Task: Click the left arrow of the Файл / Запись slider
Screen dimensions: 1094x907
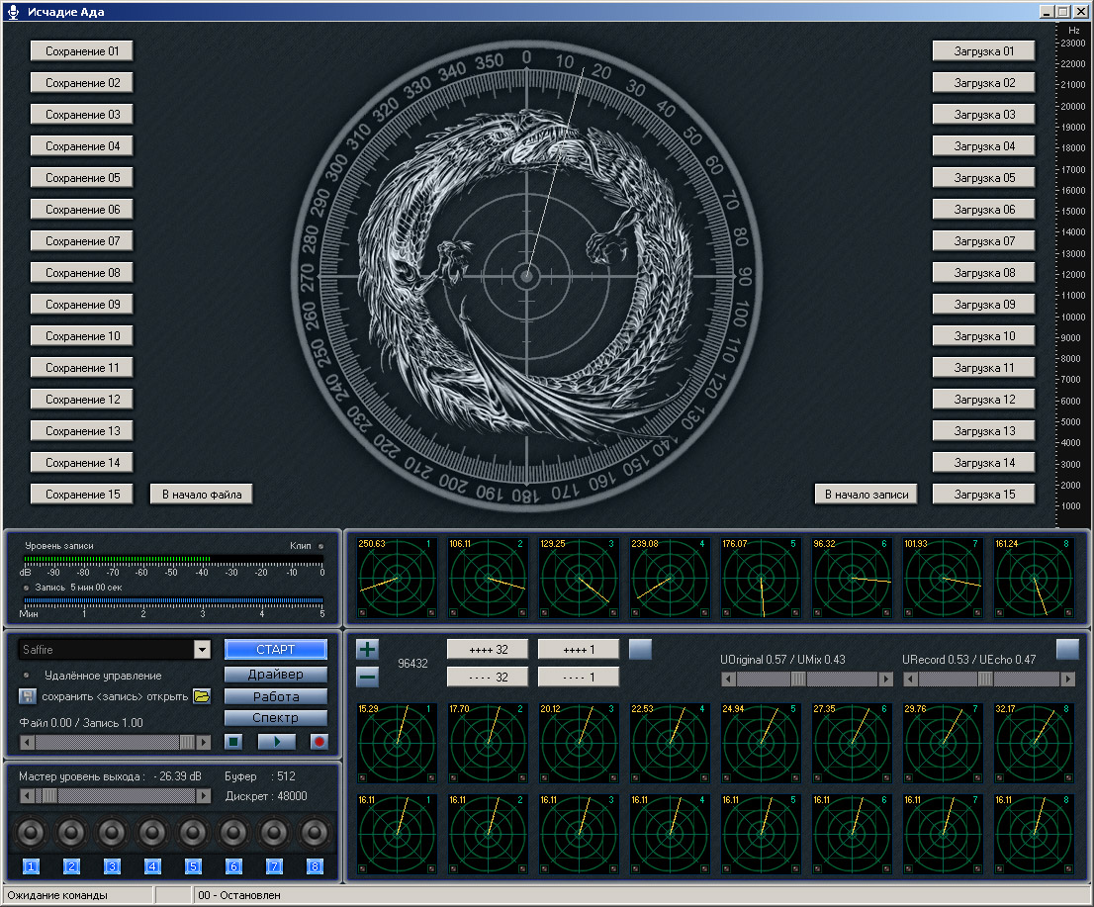Action: [28, 743]
